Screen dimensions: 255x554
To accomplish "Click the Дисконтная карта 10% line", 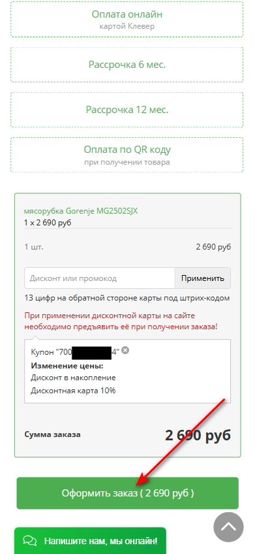I will tap(73, 391).
